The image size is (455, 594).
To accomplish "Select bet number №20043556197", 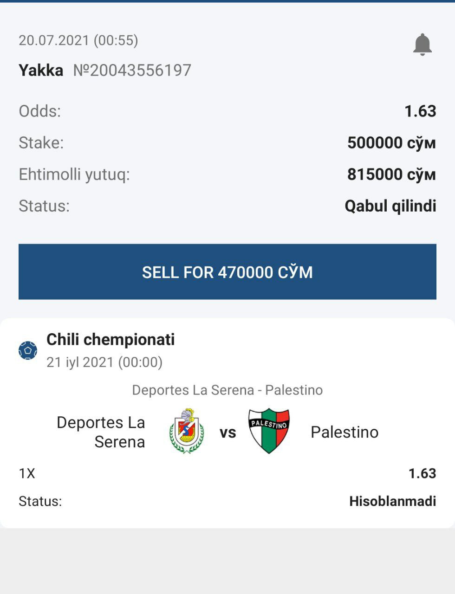I will (x=132, y=70).
